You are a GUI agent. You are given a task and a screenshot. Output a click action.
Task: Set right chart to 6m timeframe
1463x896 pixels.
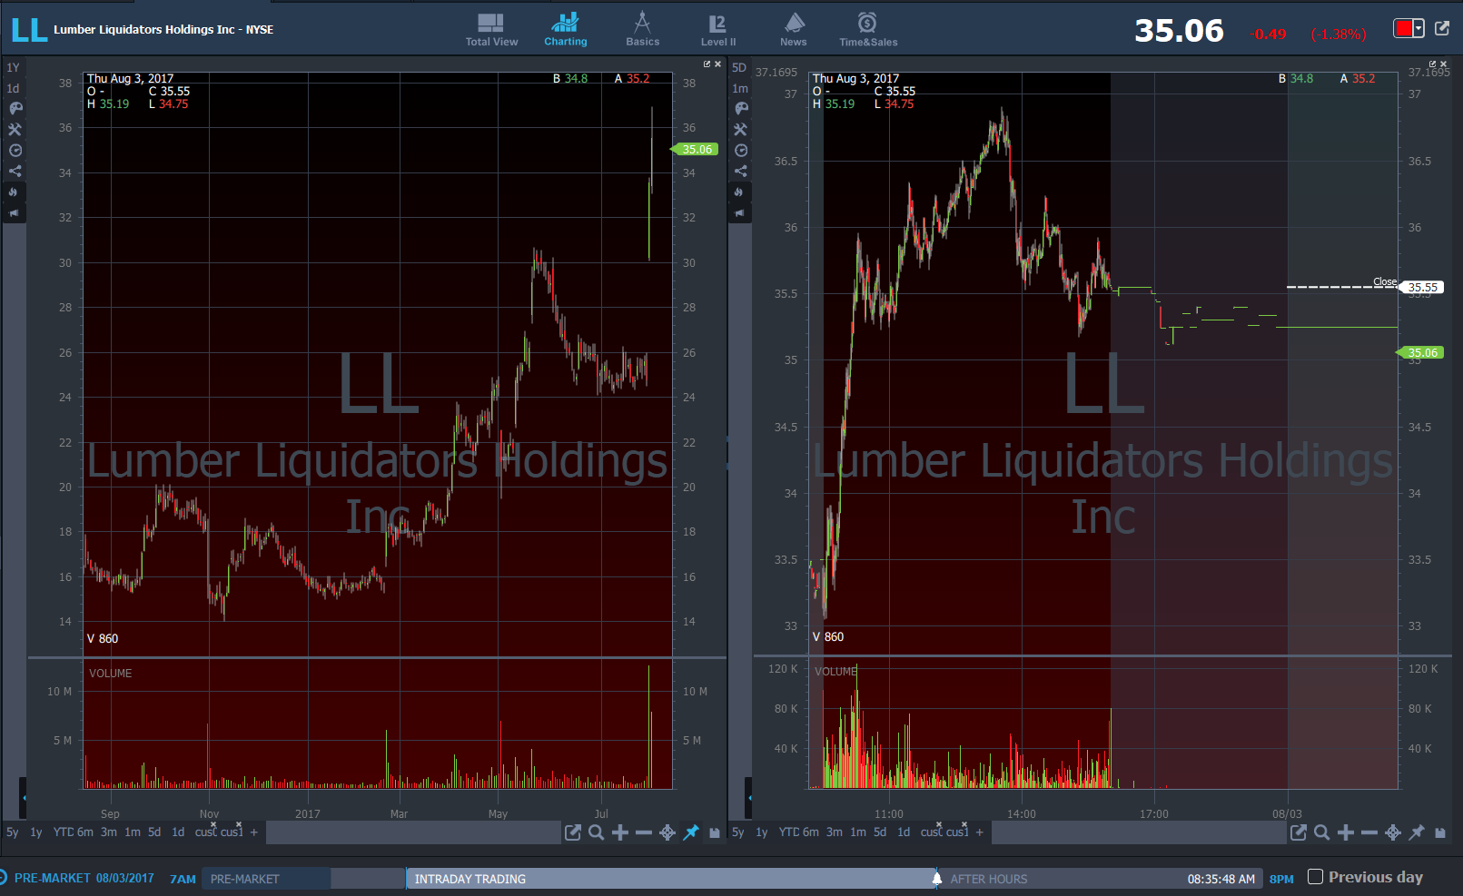click(811, 832)
